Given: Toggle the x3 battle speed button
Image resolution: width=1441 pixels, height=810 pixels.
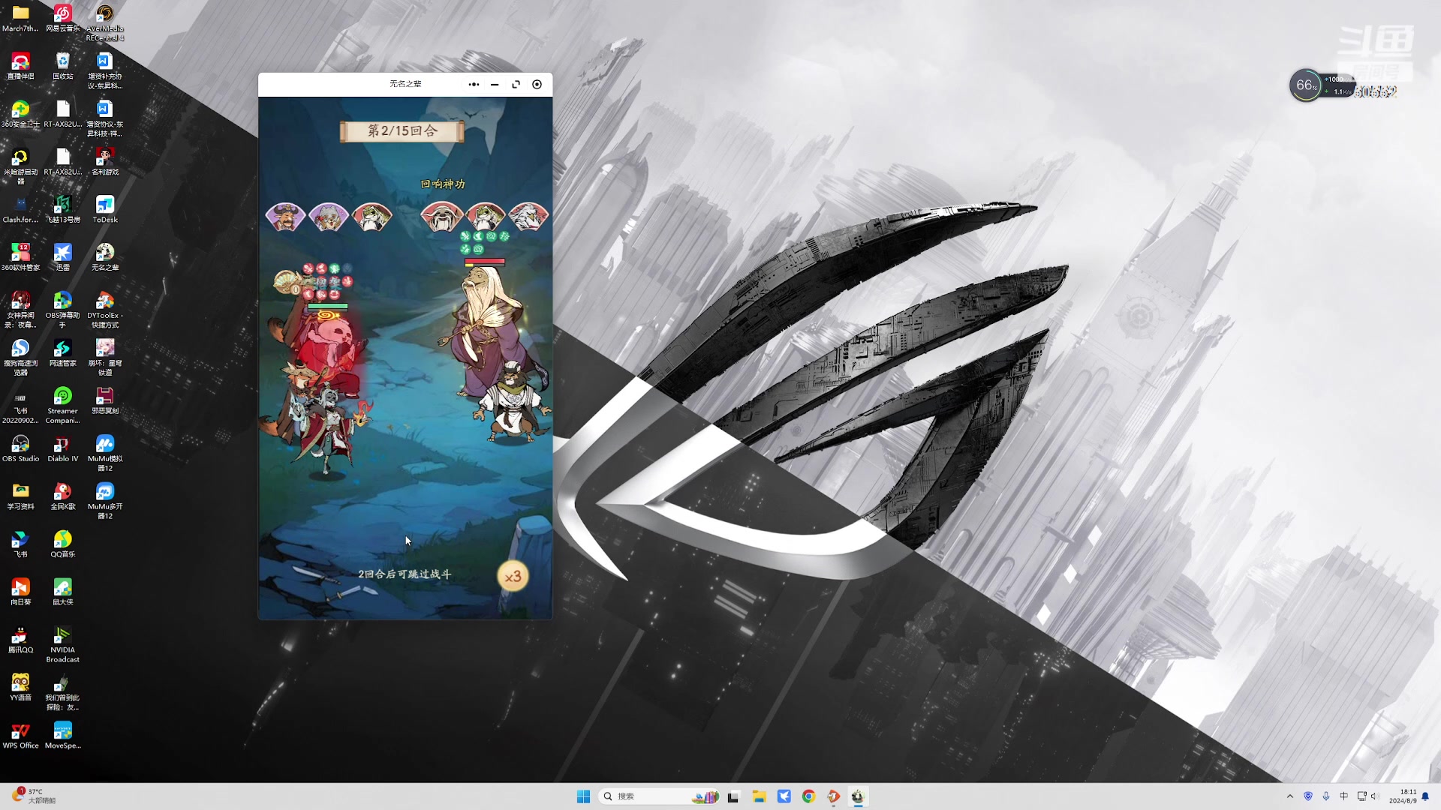Looking at the screenshot, I should (x=513, y=576).
